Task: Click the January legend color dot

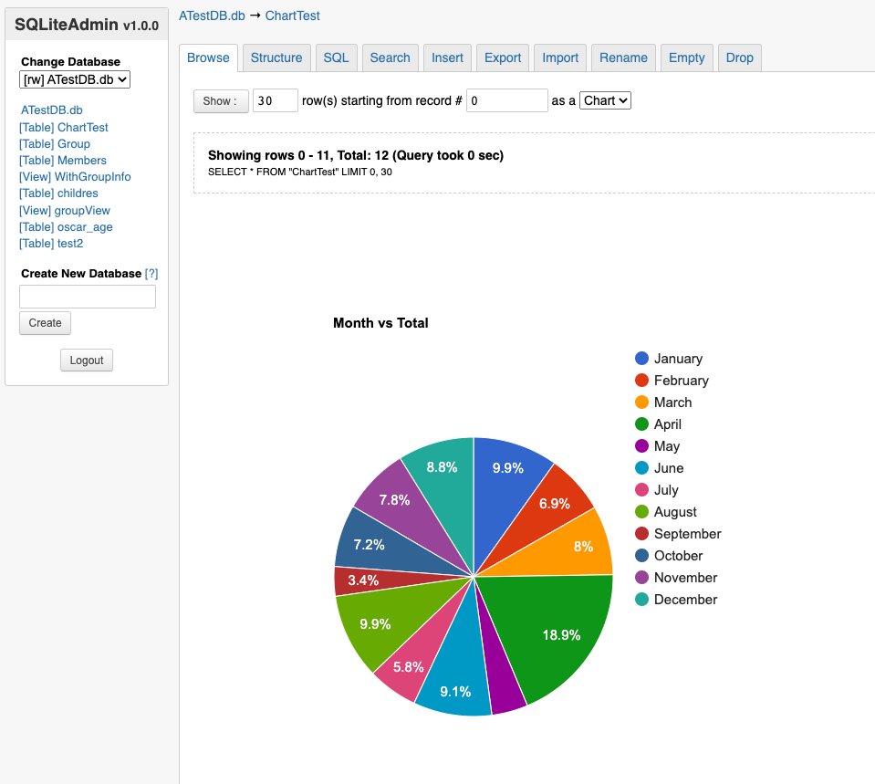Action: click(x=642, y=359)
